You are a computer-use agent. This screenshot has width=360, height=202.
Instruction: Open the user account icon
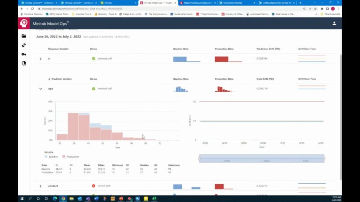(334, 23)
